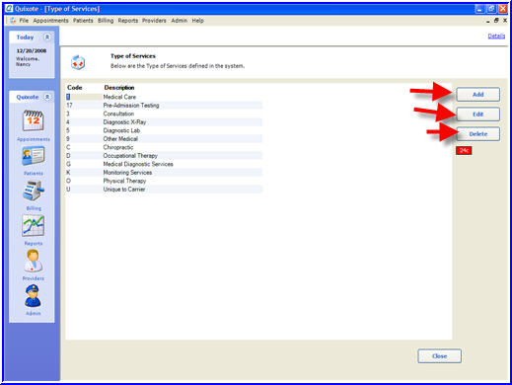The height and width of the screenshot is (385, 512).
Task: Open the Help menu
Action: [x=198, y=21]
